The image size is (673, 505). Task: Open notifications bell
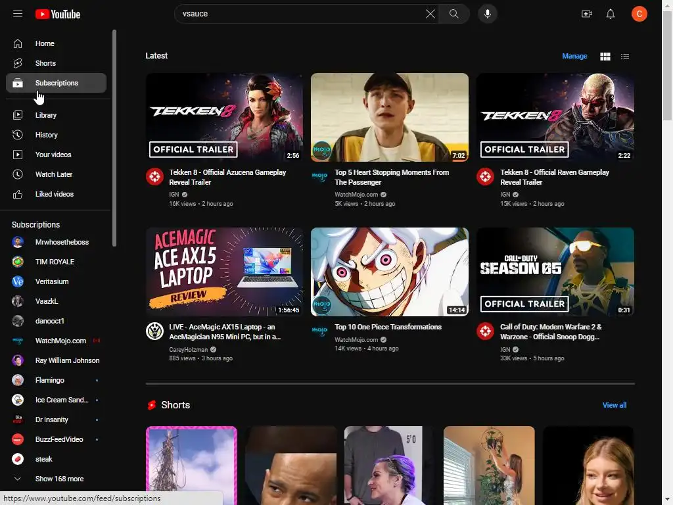[x=611, y=14]
